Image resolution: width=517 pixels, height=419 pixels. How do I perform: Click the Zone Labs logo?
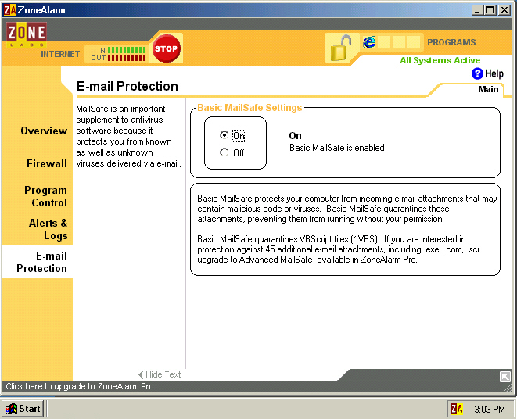click(x=27, y=35)
